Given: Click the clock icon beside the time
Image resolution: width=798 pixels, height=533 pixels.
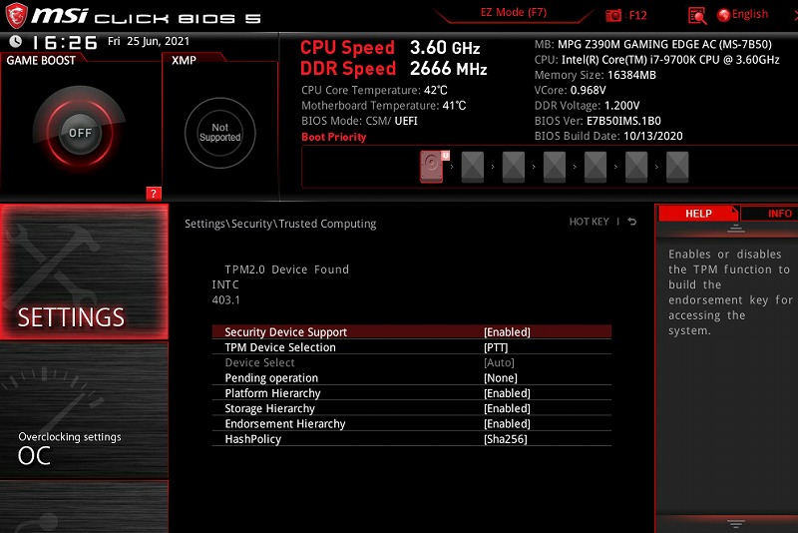Looking at the screenshot, I should pyautogui.click(x=16, y=41).
